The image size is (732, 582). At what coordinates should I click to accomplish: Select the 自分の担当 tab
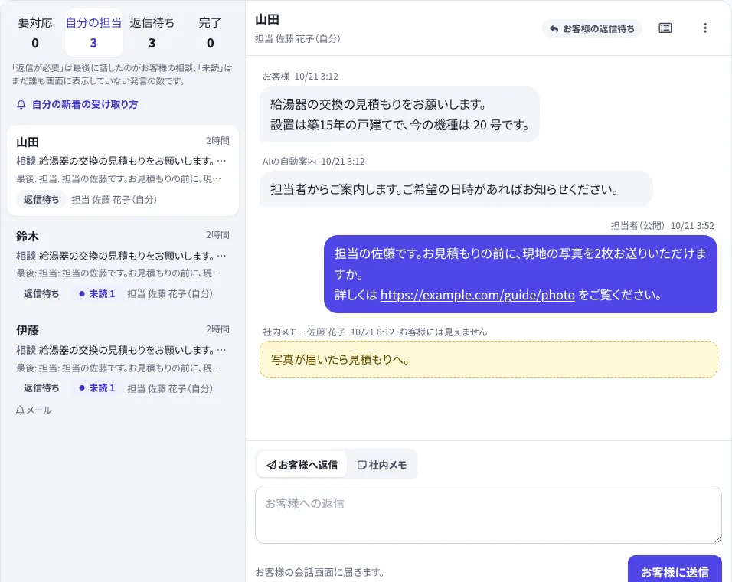click(x=93, y=33)
